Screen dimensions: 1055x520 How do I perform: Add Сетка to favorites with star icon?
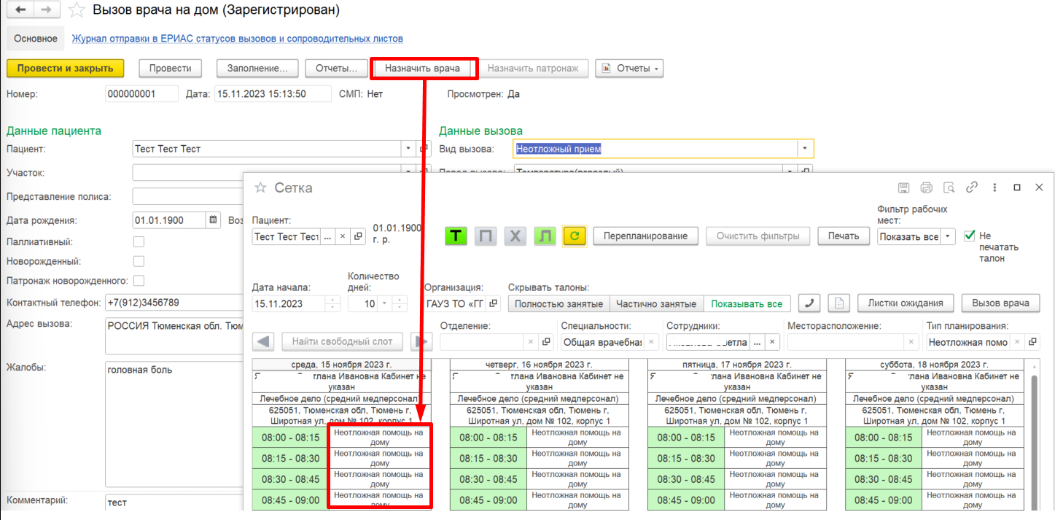(x=260, y=187)
